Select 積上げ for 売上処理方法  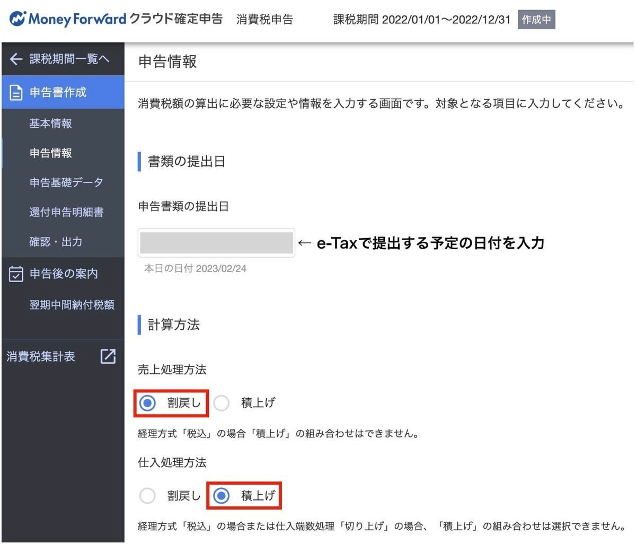[221, 403]
